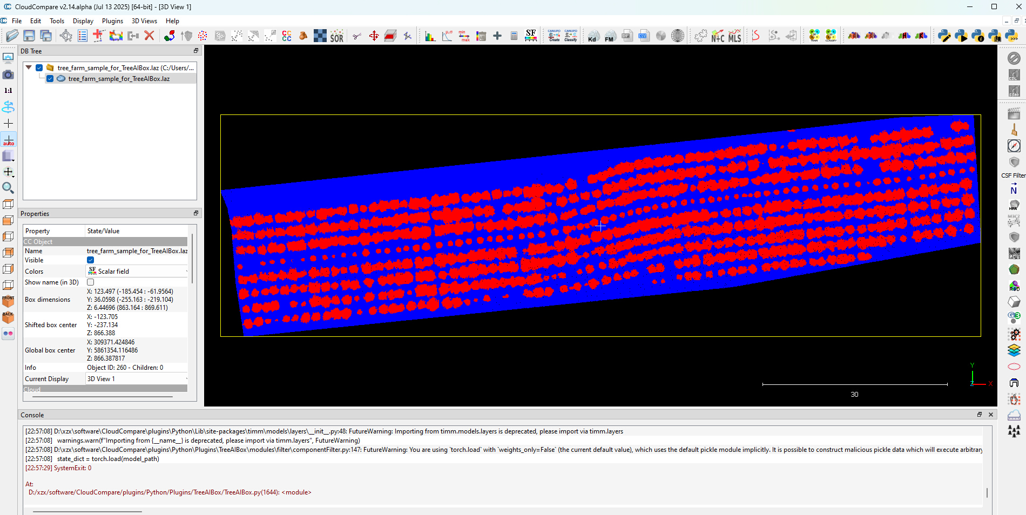Click the PCV plugin icon

[x=1014, y=253]
